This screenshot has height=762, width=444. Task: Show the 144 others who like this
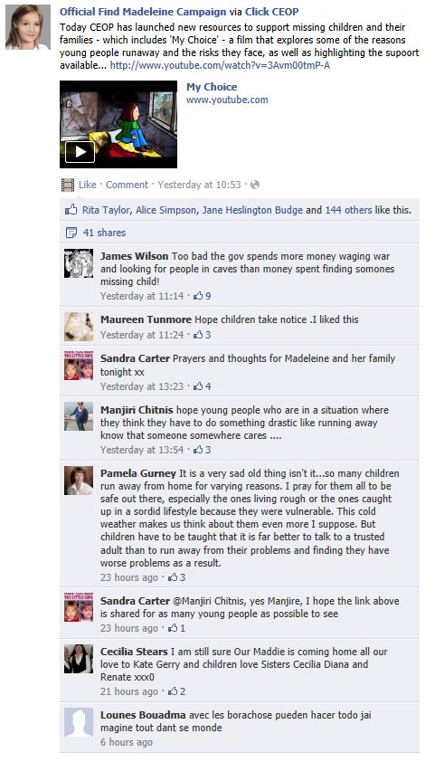click(348, 210)
